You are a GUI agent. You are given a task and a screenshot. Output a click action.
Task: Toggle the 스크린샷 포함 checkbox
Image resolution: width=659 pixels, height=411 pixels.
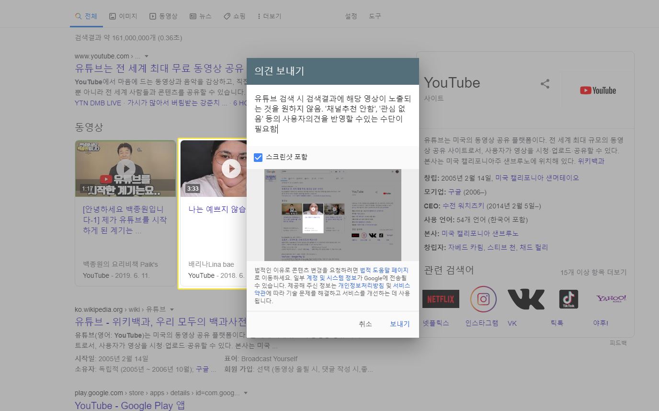[x=258, y=157]
